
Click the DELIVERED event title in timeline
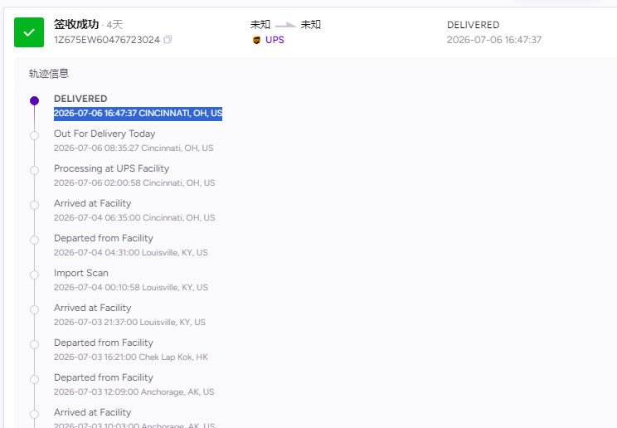pos(80,99)
